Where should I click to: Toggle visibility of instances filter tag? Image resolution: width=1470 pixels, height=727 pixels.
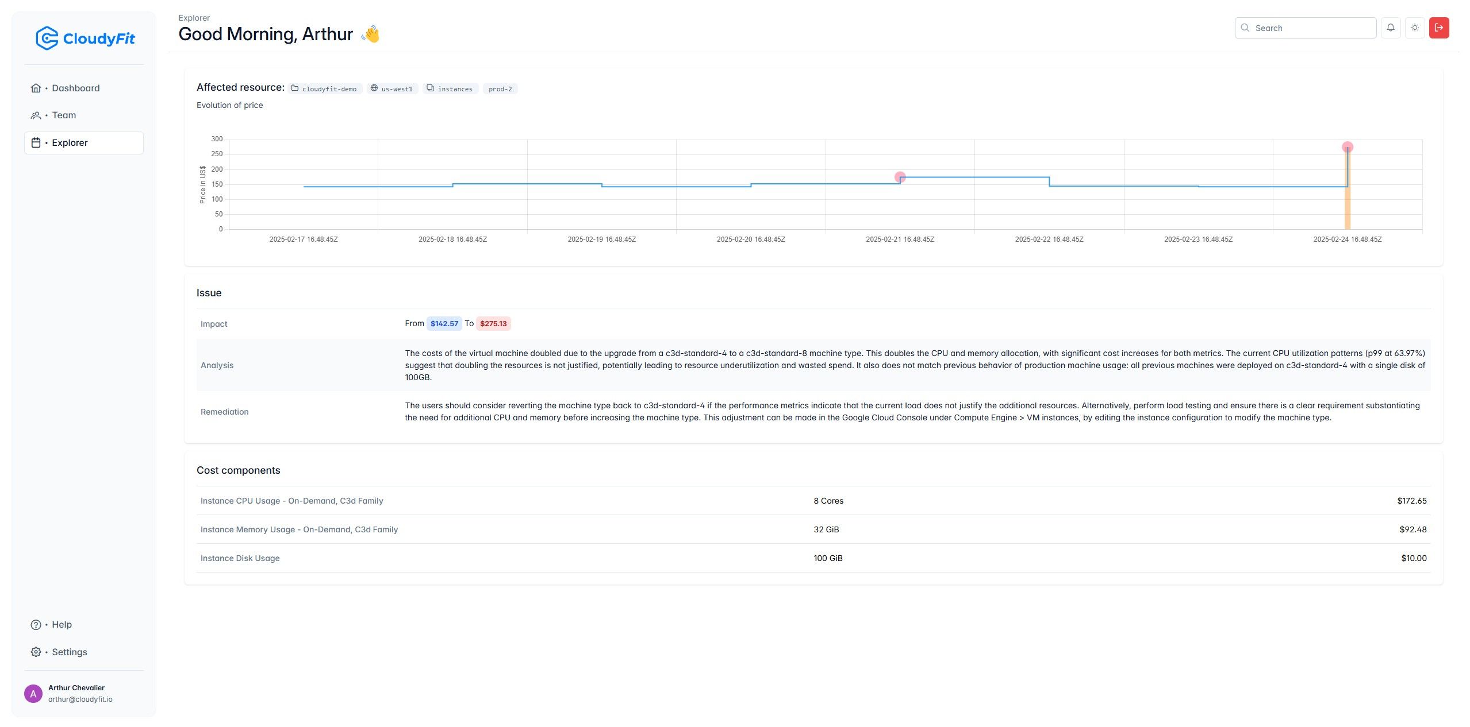tap(450, 88)
